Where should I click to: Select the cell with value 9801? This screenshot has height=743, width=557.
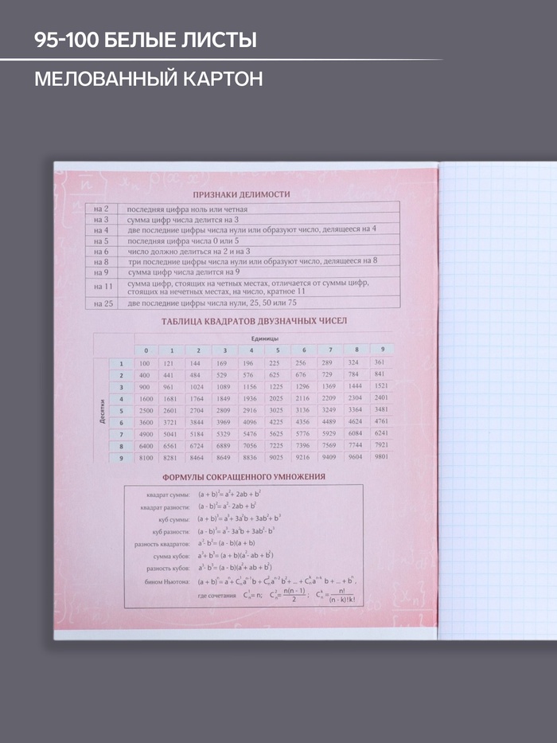point(380,457)
